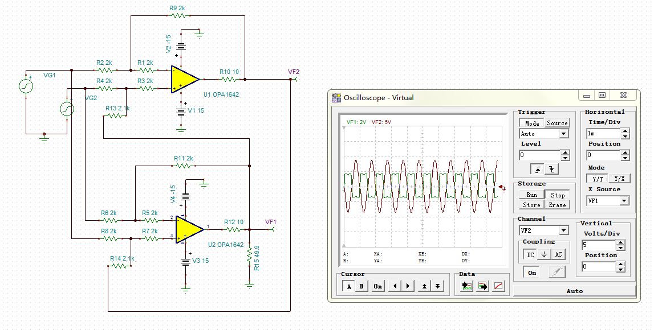654x330 pixels.
Task: Turn cursor On in Cursor group
Action: click(x=377, y=286)
